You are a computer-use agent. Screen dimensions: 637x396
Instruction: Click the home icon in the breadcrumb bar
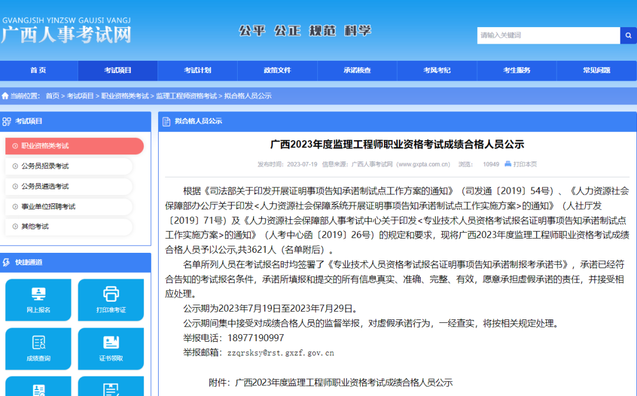click(5, 95)
